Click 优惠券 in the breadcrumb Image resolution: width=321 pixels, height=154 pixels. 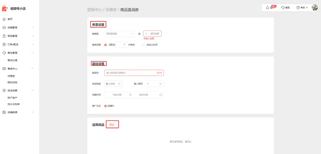click(x=111, y=10)
